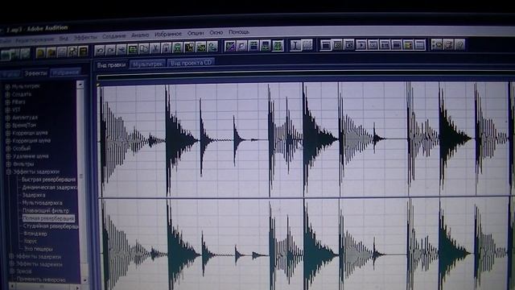The image size is (515, 290).
Task: Expand the Удаление шума tree node
Action: (x=9, y=156)
